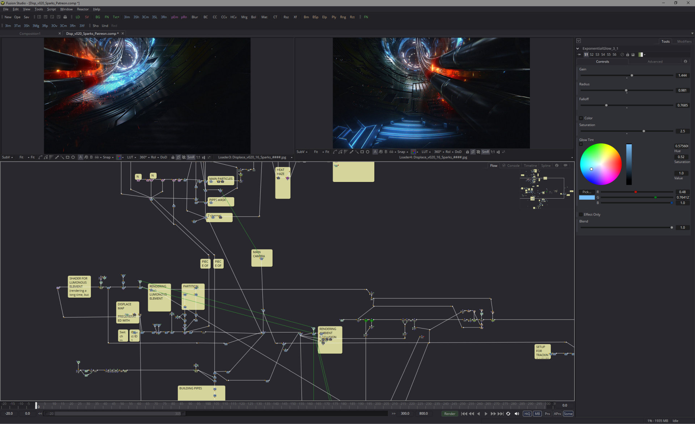Toggle the Some render option
695x424 pixels.
click(x=568, y=414)
